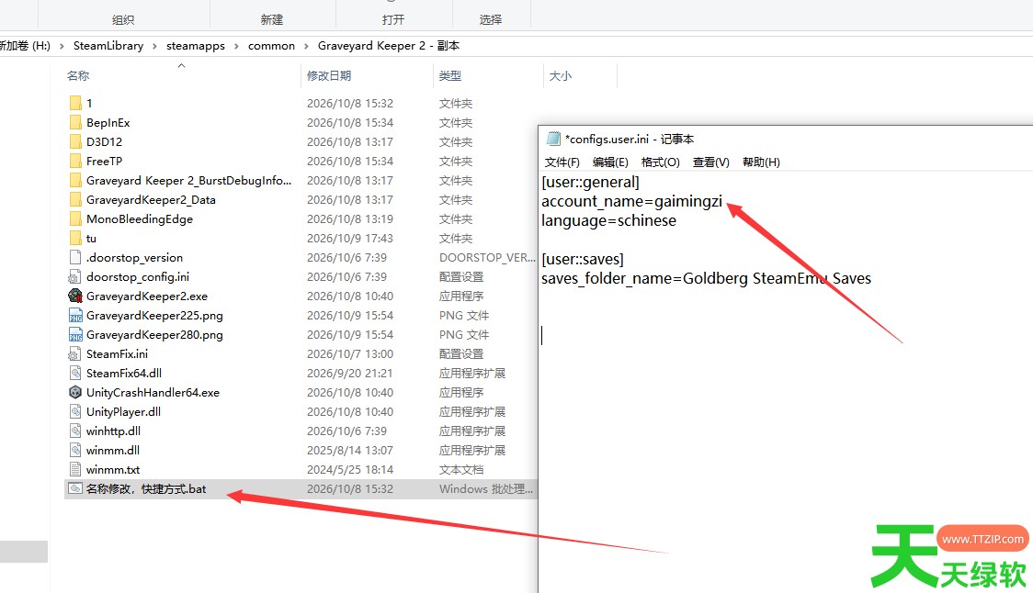Select the tu folder icon
The image size is (1033, 593).
click(75, 239)
